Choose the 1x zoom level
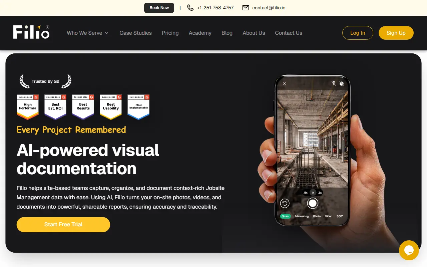This screenshot has width=427, height=267. coord(313,193)
